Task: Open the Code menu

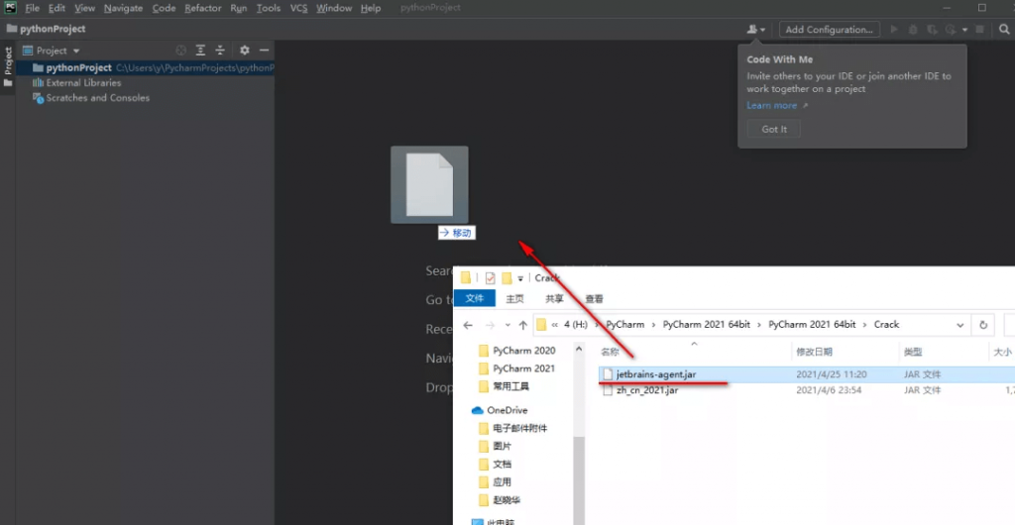Action: [164, 8]
